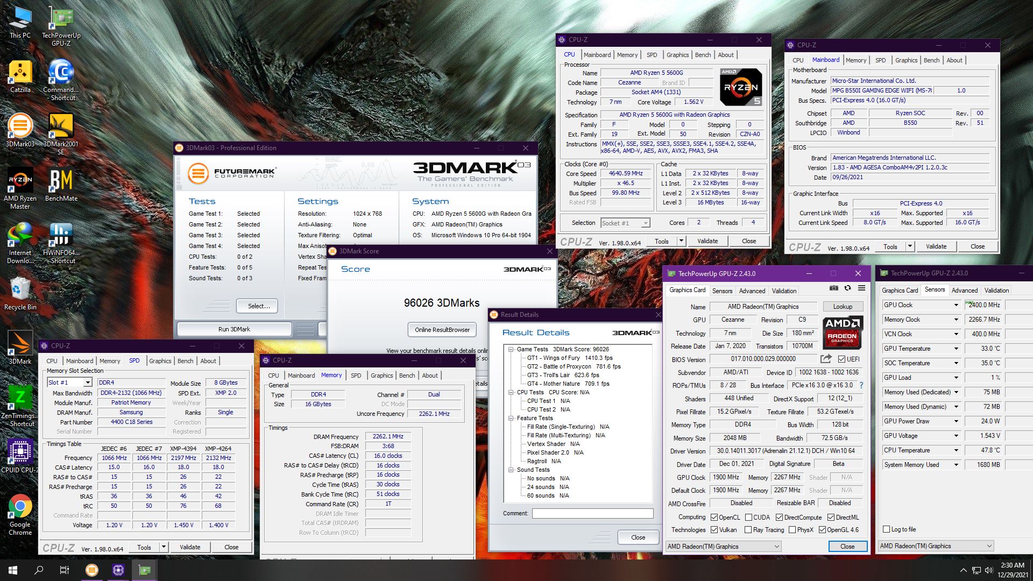1033x581 pixels.
Task: Click the GPU-Z BIOS export share icon
Action: click(825, 359)
